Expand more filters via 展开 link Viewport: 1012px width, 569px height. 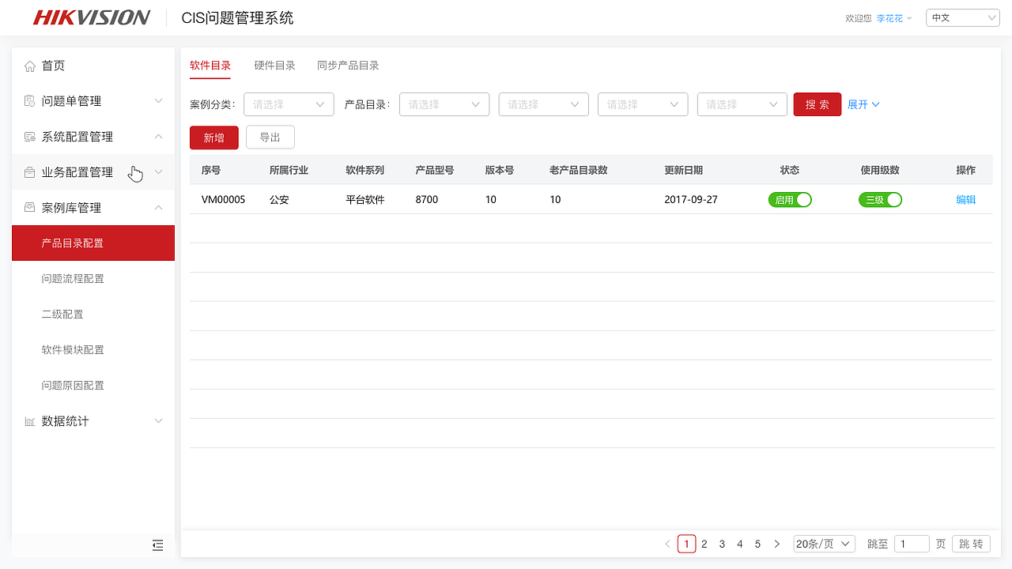[x=863, y=104]
